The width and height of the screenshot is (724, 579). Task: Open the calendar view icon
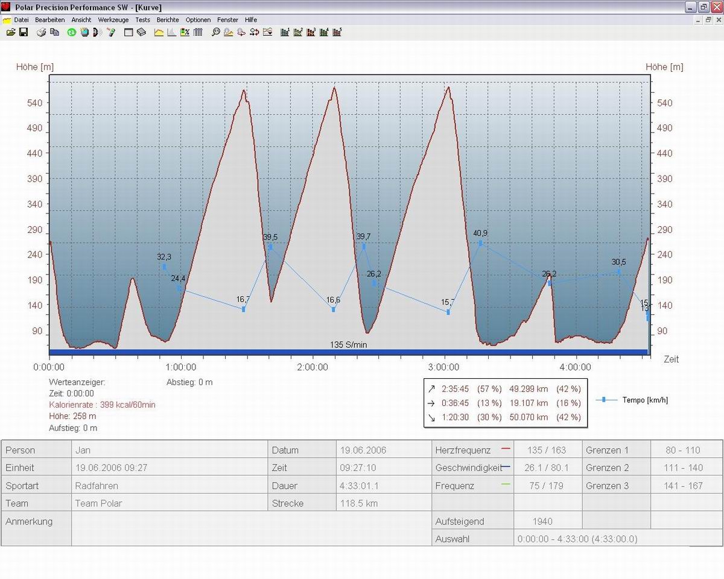[129, 32]
